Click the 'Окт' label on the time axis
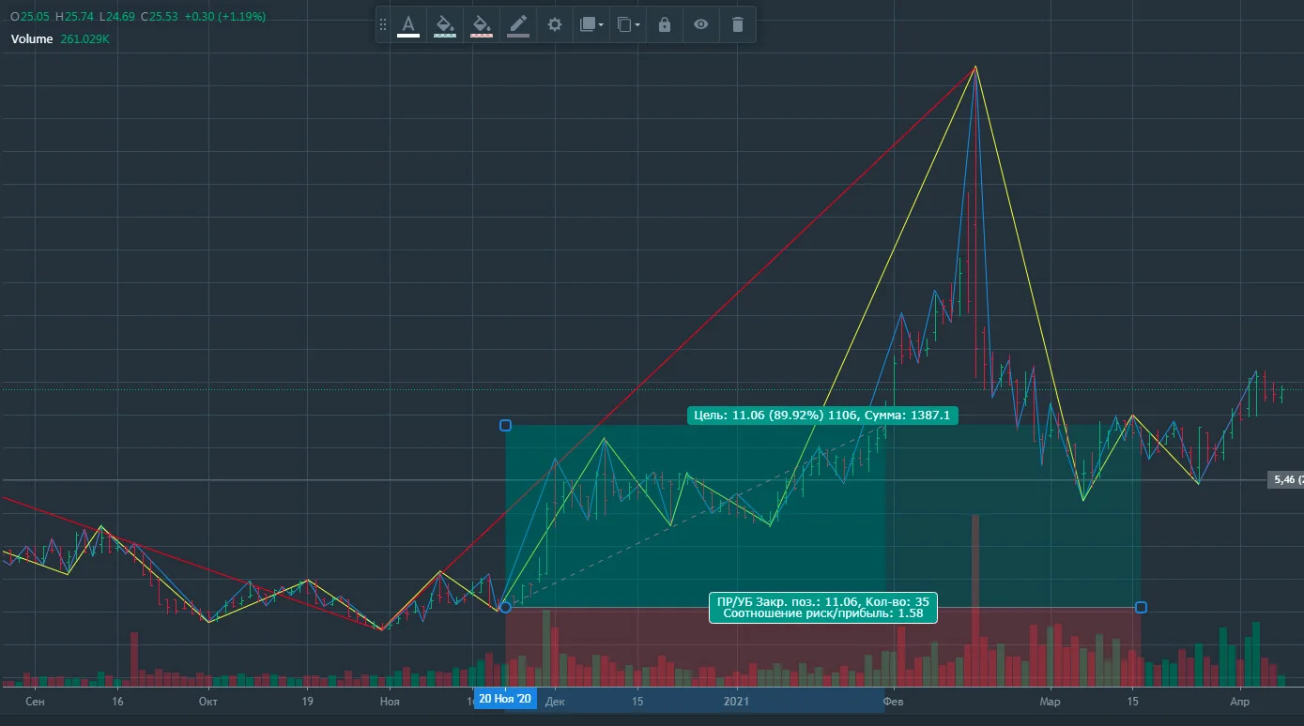1304x726 pixels. pyautogui.click(x=208, y=701)
